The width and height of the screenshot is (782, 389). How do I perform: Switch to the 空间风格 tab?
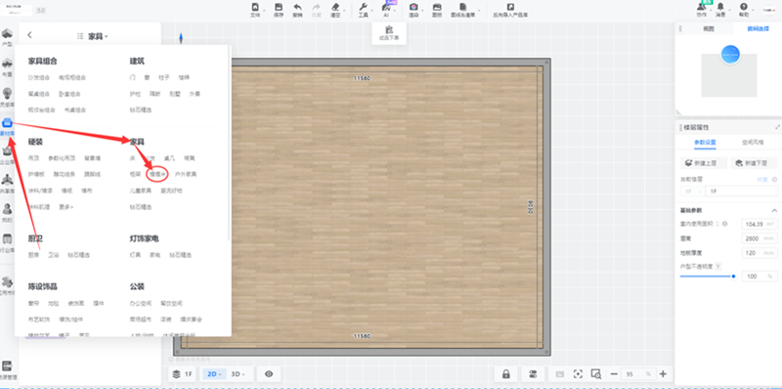(x=753, y=143)
